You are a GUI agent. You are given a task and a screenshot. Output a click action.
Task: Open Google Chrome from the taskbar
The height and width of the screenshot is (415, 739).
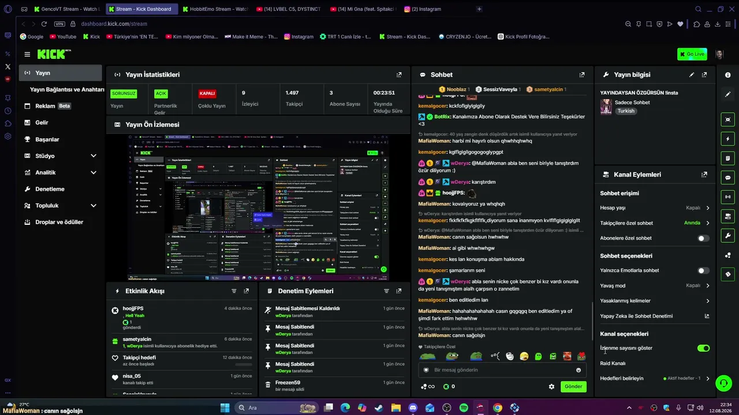[x=498, y=408]
